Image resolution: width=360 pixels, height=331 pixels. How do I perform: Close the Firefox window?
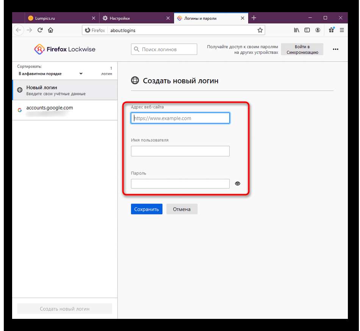pos(341,18)
